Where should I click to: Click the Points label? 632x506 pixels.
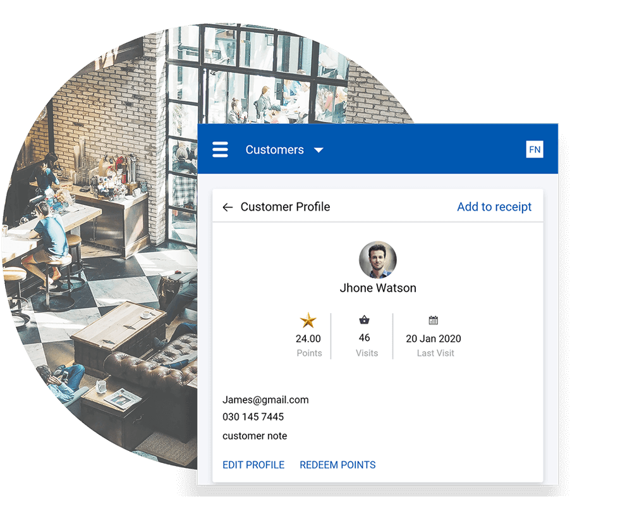pos(309,353)
